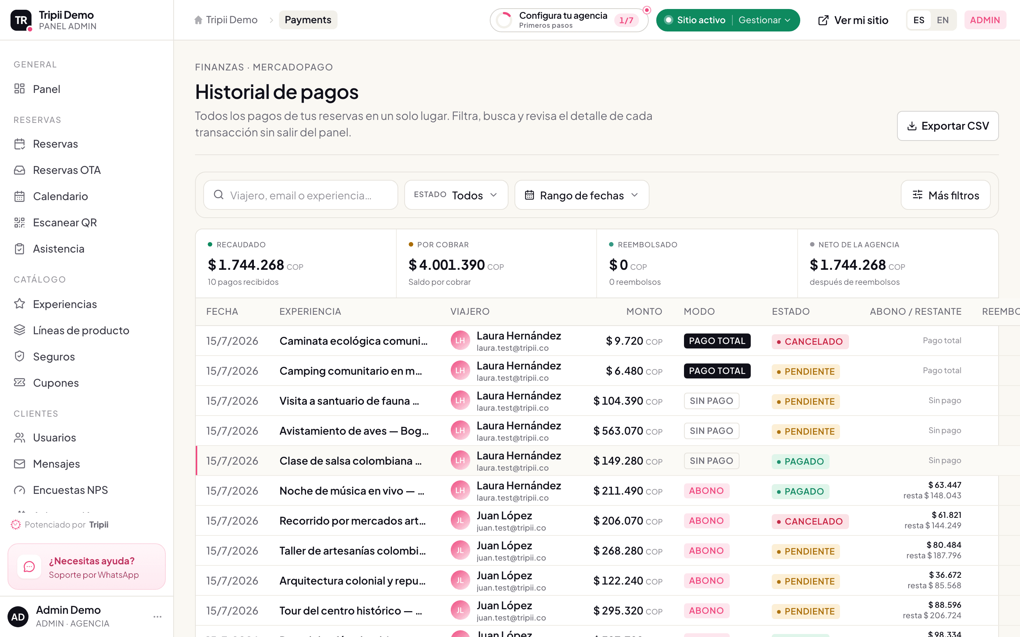This screenshot has width=1020, height=637.
Task: Open Admin Demo three-dots options menu
Action: [157, 617]
